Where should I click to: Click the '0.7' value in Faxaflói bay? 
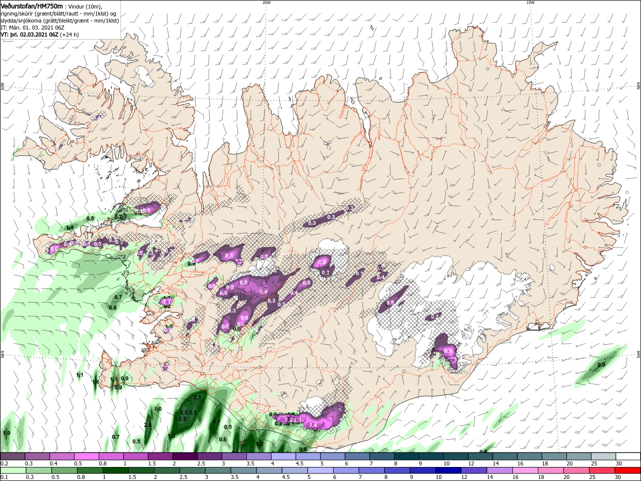tap(118, 297)
